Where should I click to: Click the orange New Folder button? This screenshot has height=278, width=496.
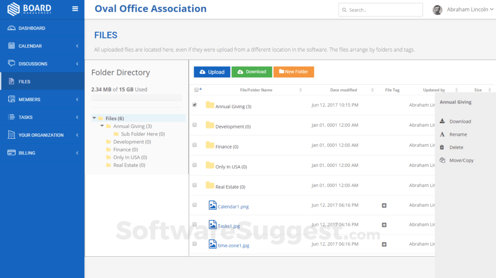294,72
